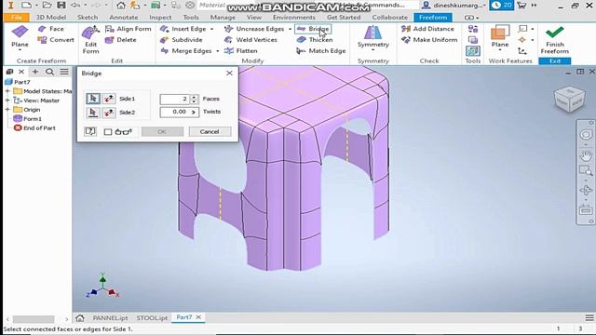Screen dimensions: 596x335
Task: Choose the Face freeform tool
Action: [51, 29]
